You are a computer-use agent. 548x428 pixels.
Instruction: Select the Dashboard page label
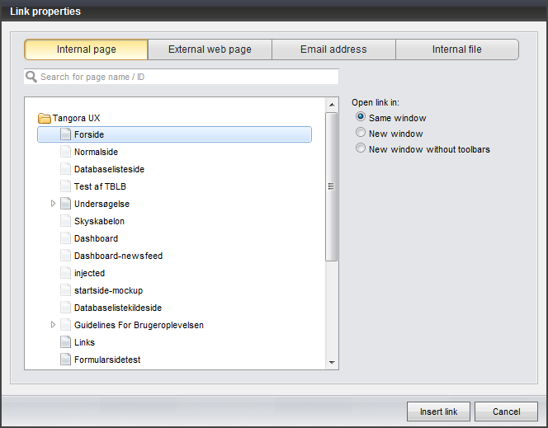tap(96, 238)
